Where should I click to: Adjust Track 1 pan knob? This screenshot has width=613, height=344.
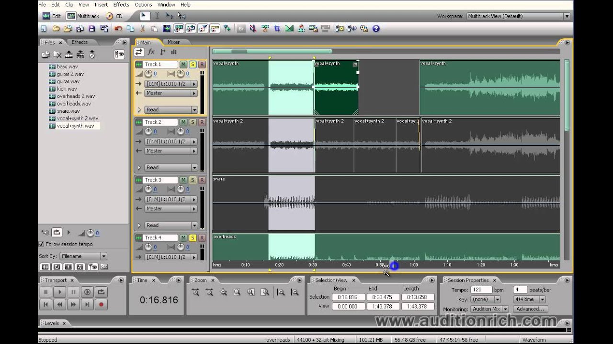181,74
